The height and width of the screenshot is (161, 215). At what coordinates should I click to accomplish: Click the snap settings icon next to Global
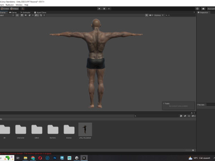pyautogui.click(x=23, y=8)
